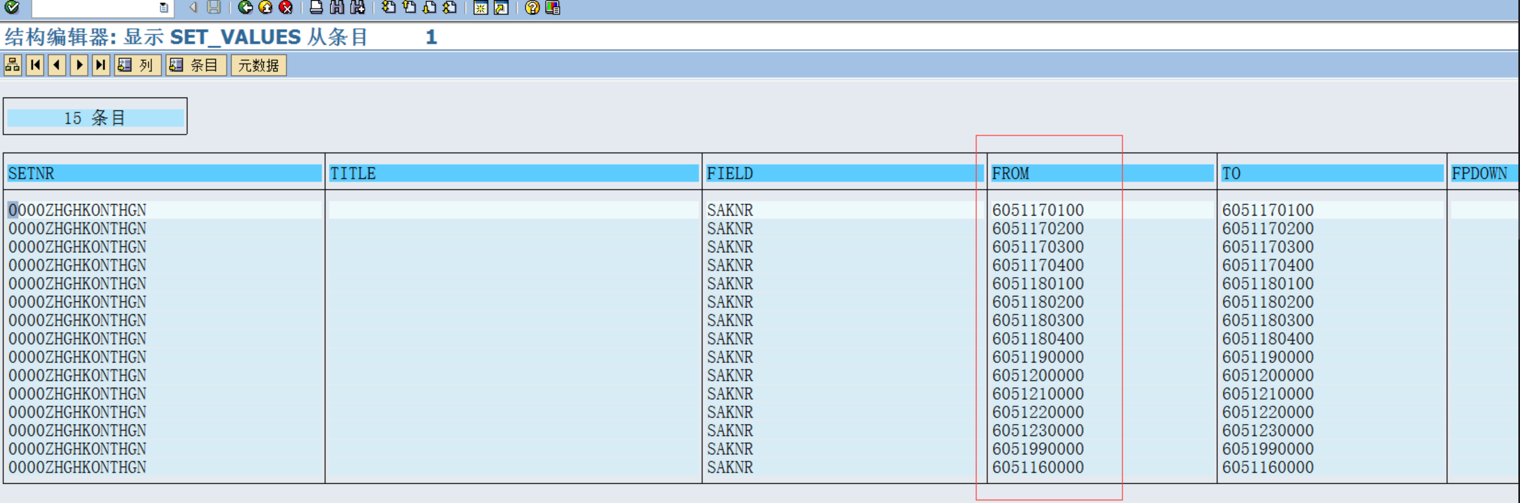
Task: Click the structure hierarchy icon
Action: 12,65
